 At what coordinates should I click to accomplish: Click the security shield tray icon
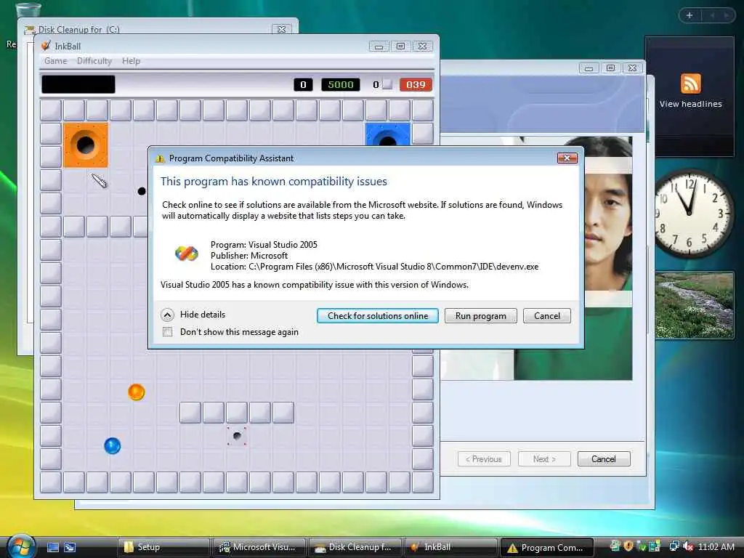(x=628, y=546)
